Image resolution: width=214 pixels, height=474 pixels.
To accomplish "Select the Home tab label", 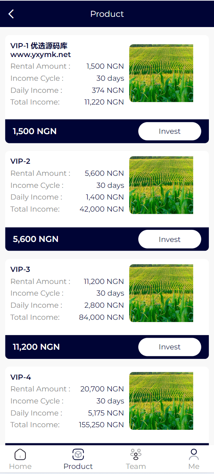I will [x=20, y=466].
